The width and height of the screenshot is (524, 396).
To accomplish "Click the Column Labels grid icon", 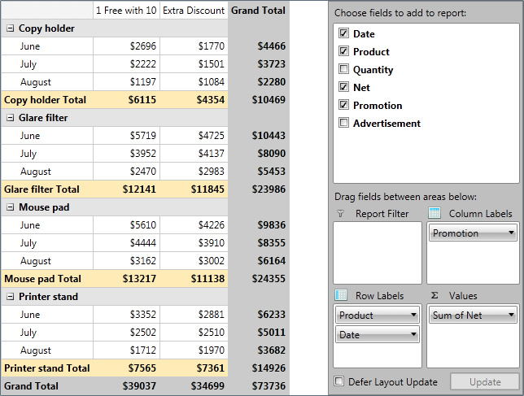I will point(434,213).
